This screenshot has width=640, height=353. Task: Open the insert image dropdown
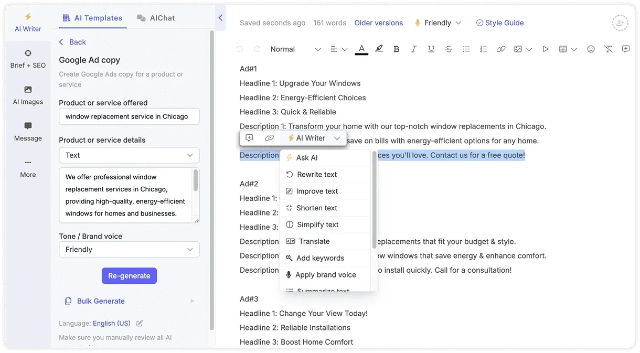(x=523, y=49)
